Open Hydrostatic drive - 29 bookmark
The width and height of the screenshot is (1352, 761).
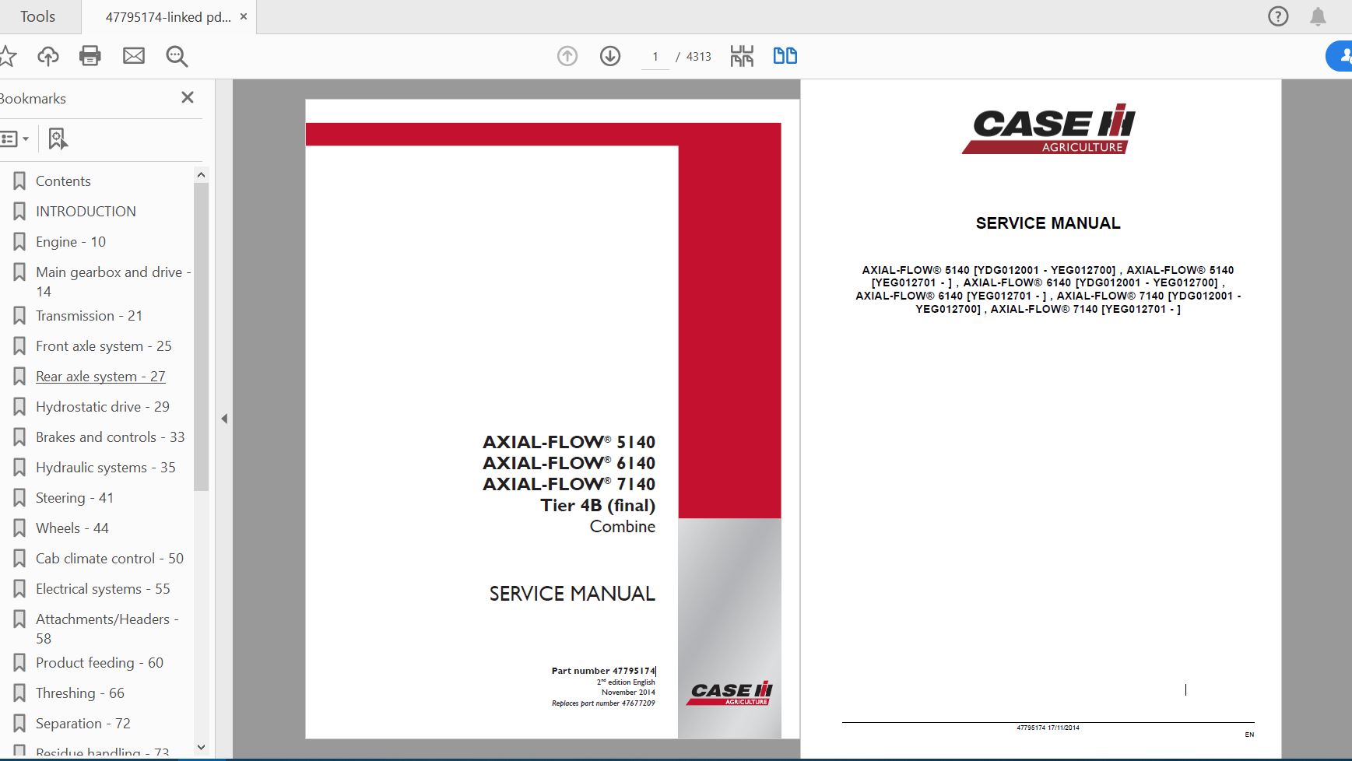click(103, 407)
